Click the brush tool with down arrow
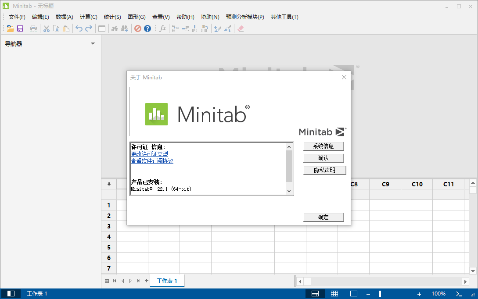Viewport: 478px width, 299px height. click(x=227, y=28)
